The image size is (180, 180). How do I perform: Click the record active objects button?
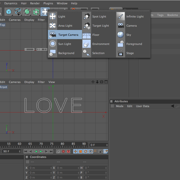tap(58, 151)
